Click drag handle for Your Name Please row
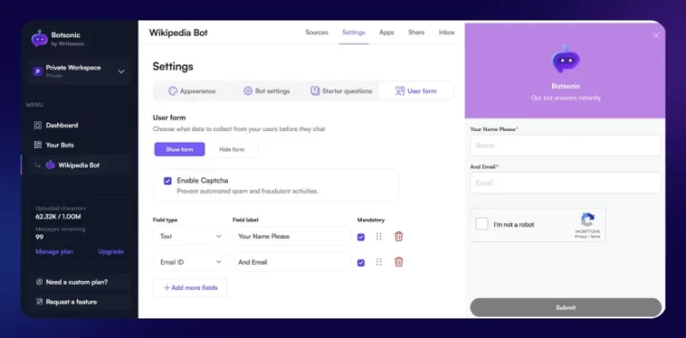This screenshot has height=338, width=686. click(379, 236)
